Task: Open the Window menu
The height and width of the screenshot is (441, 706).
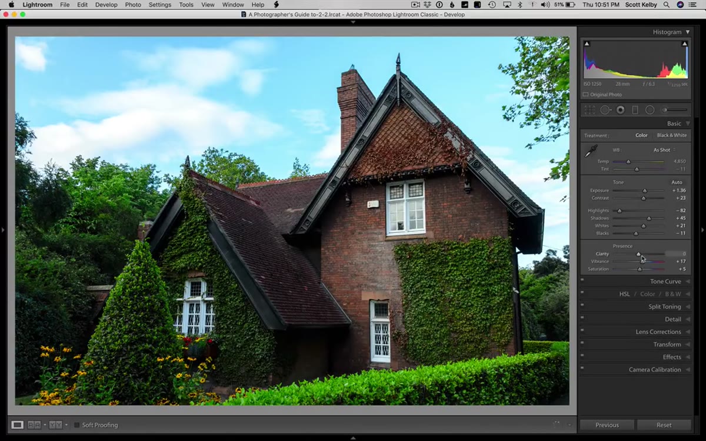Action: [x=233, y=5]
